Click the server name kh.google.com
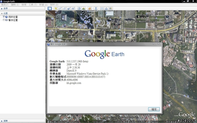This screenshot has height=123, width=197. click(x=74, y=83)
